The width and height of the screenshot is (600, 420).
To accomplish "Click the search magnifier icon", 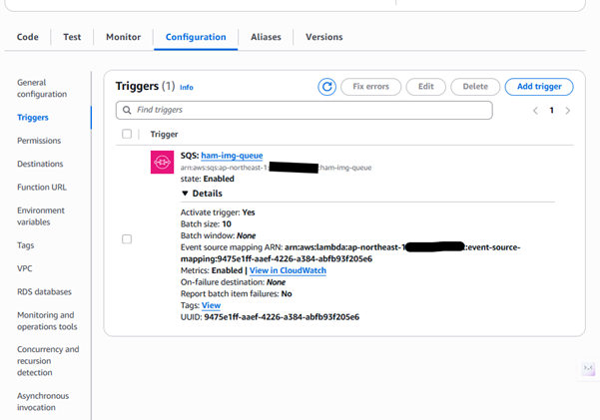I will tap(127, 110).
